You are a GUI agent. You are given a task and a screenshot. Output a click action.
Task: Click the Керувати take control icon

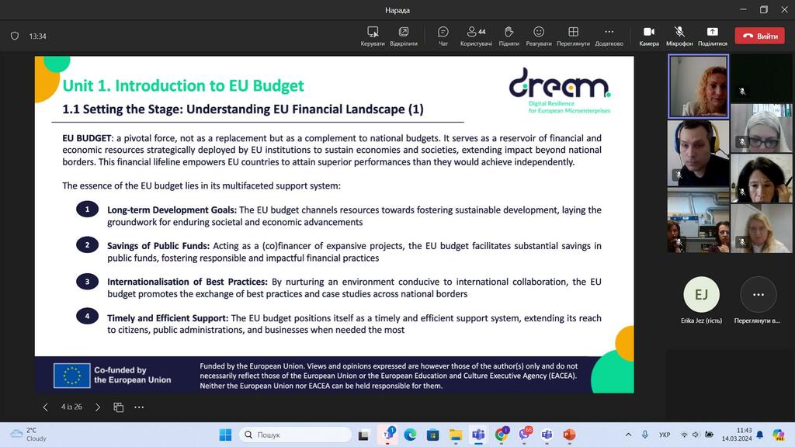(x=373, y=36)
